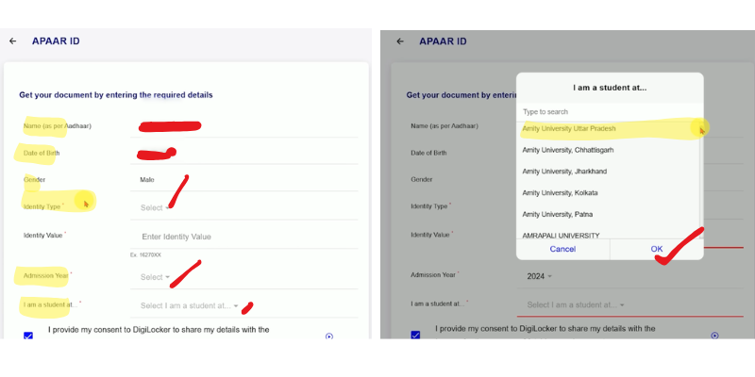Click the back arrow in the right APAAR ID header
Image resolution: width=755 pixels, height=377 pixels.
400,41
